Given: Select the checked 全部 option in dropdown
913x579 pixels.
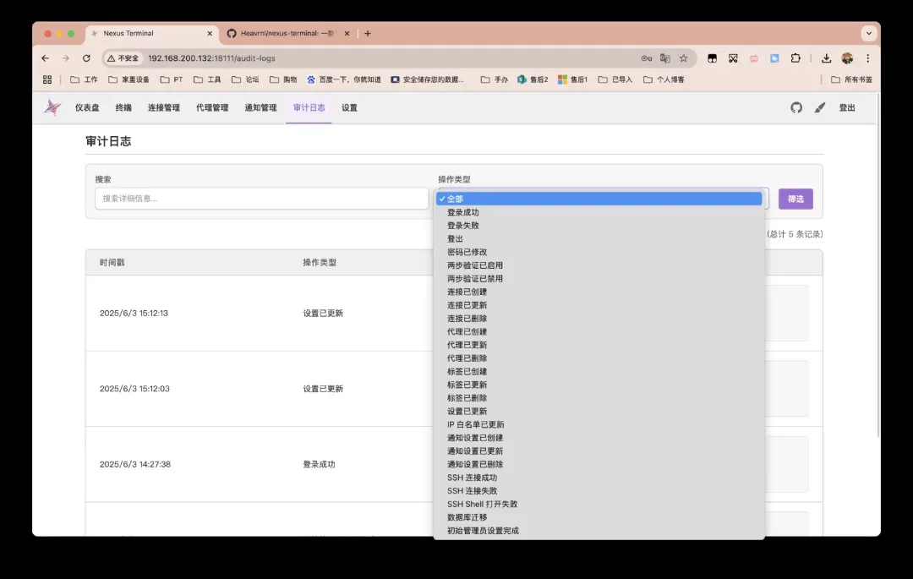Looking at the screenshot, I should tap(599, 199).
